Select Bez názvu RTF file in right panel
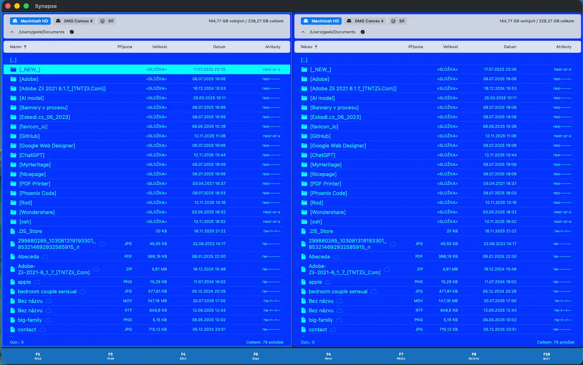This screenshot has width=583, height=365. [438, 310]
